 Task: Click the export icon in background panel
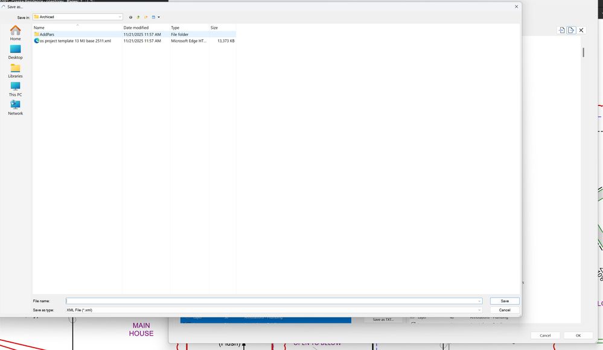[571, 30]
